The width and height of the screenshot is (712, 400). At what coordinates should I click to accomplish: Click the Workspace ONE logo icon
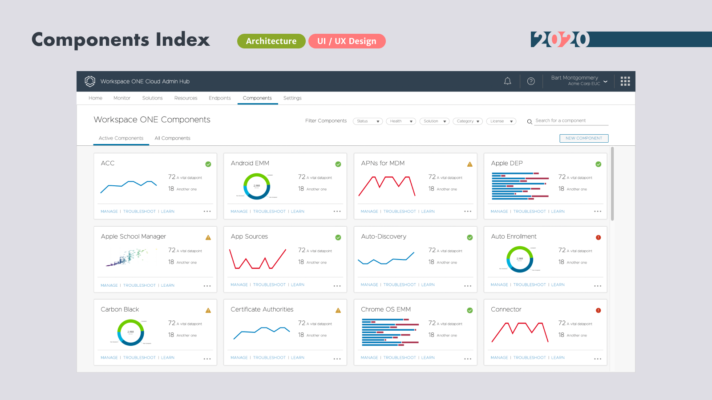point(90,81)
